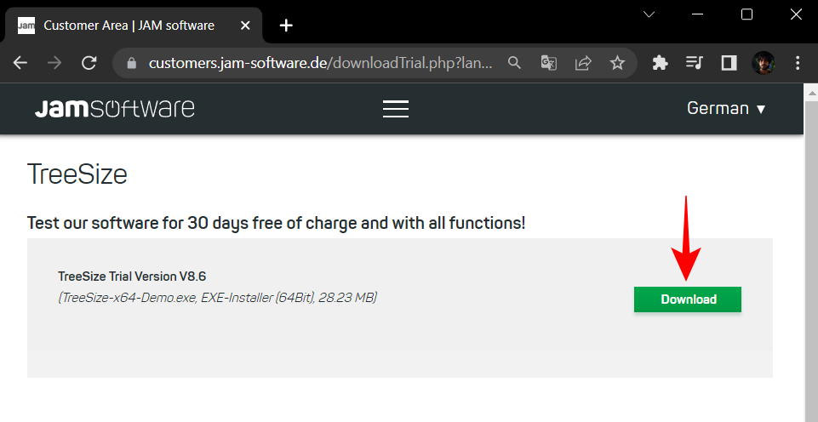The image size is (818, 422).
Task: Click the share page icon
Action: pos(583,63)
